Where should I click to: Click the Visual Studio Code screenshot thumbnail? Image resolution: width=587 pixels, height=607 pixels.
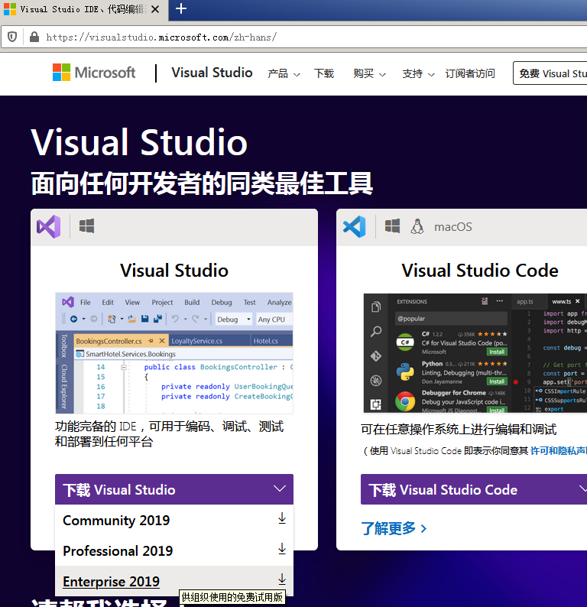(x=475, y=353)
